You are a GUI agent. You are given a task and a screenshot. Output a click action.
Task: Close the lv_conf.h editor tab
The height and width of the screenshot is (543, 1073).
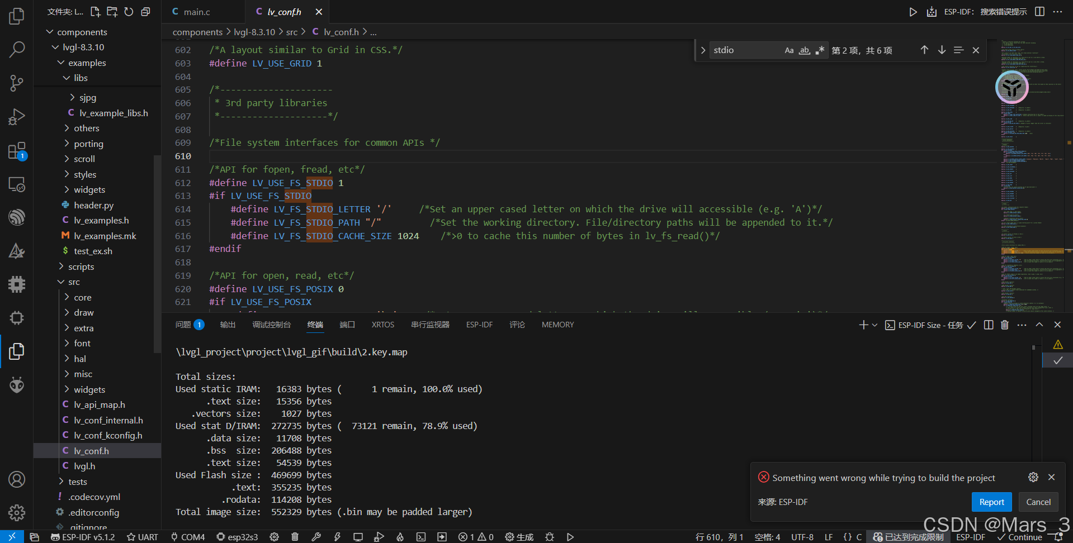point(319,12)
